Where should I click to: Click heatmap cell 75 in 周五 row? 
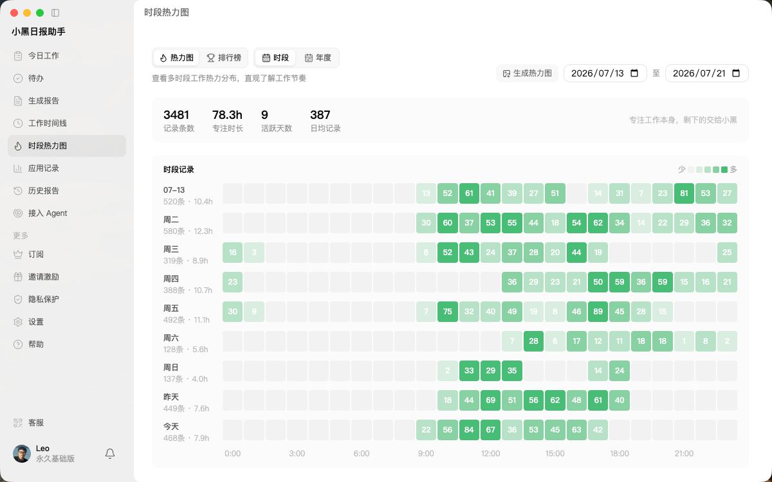448,312
